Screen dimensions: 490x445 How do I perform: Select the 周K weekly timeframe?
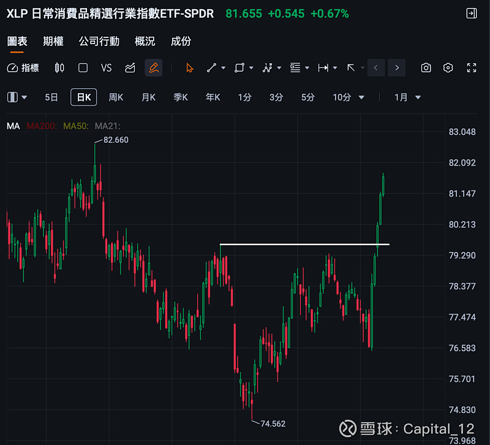[x=116, y=97]
